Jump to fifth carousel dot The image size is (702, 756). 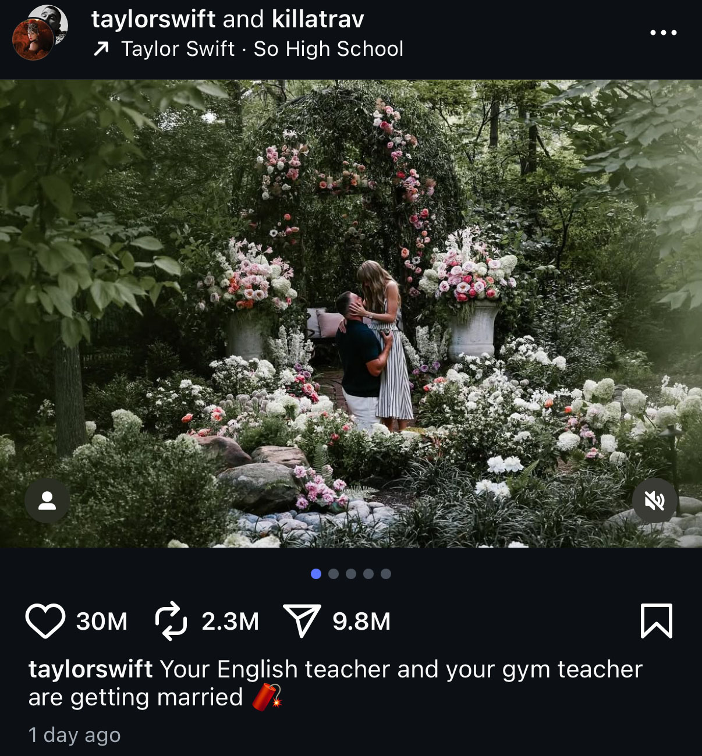pyautogui.click(x=386, y=574)
